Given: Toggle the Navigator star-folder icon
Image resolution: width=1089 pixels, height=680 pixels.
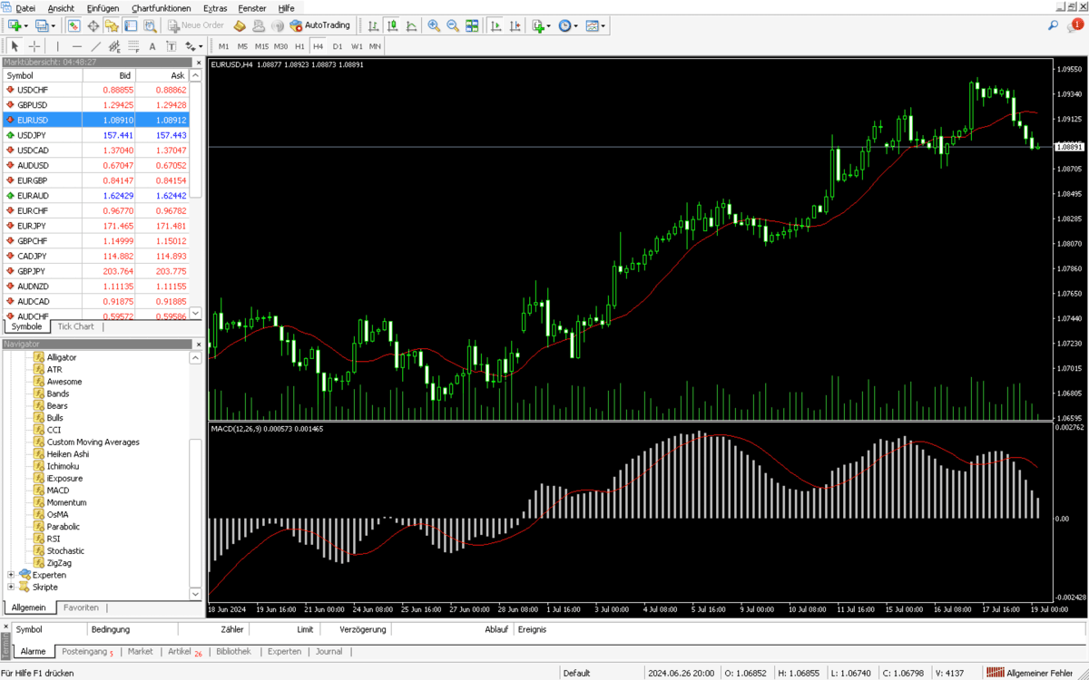Looking at the screenshot, I should (x=112, y=26).
